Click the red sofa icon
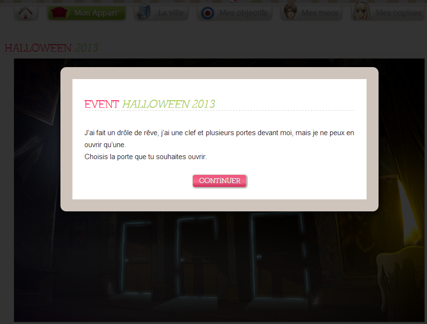The height and width of the screenshot is (324, 427). point(59,13)
